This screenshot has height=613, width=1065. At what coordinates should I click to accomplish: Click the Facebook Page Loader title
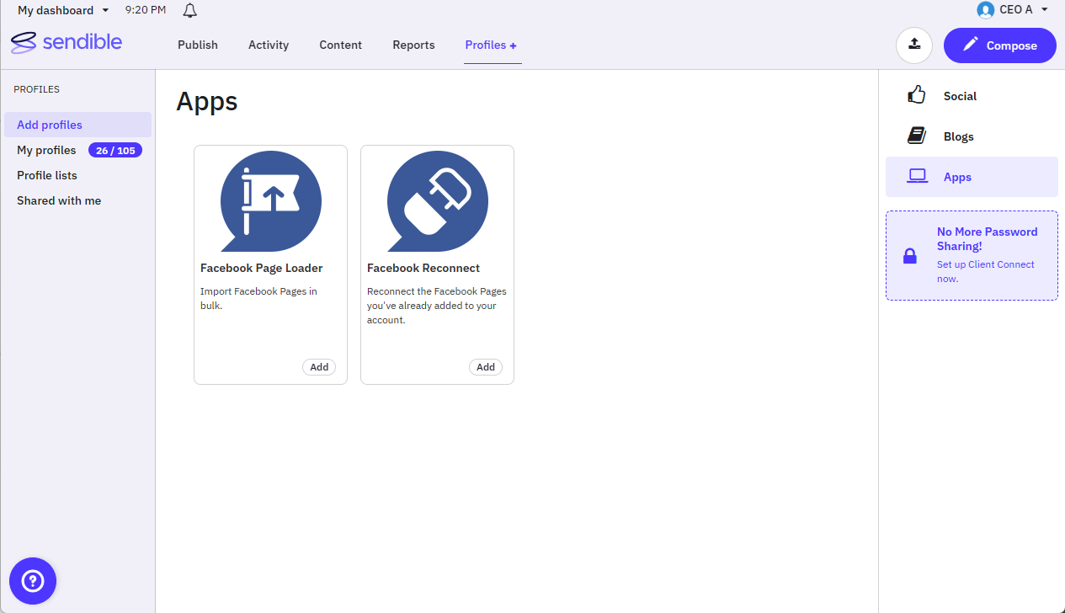click(x=262, y=268)
